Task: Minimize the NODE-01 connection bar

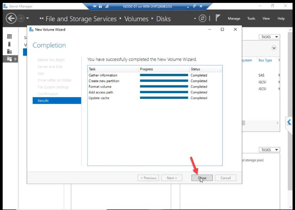Action: tap(188, 7)
